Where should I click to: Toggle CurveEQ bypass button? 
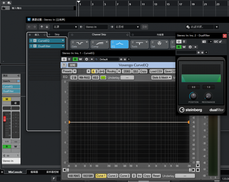click(x=69, y=59)
